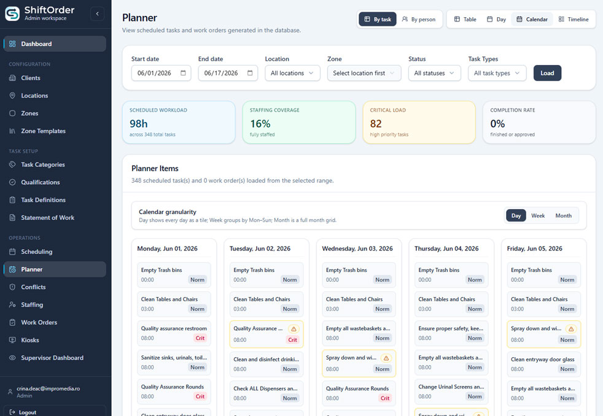Open Monday's Empty Trash bins task

click(174, 275)
